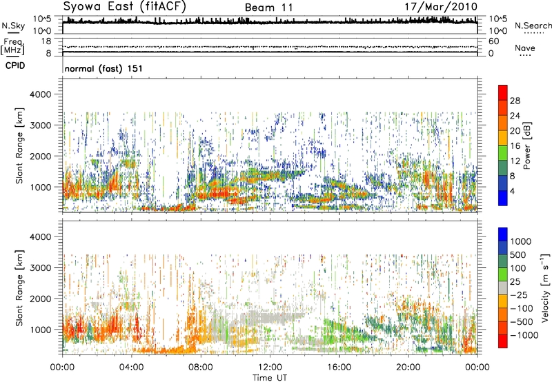The height and width of the screenshot is (382, 552).
Task: Click '3000' on the velocity panel range axis
Action: tap(40, 268)
